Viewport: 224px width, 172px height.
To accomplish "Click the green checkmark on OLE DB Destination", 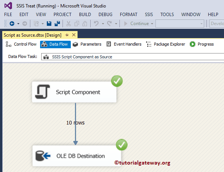I will [x=122, y=145].
